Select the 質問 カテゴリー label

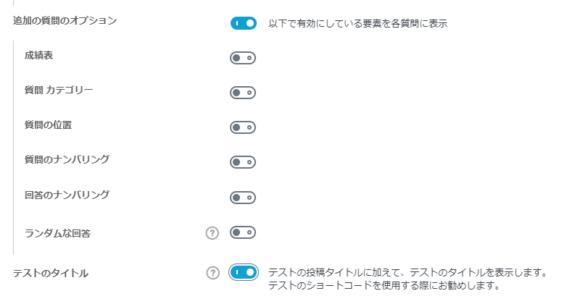tap(59, 90)
